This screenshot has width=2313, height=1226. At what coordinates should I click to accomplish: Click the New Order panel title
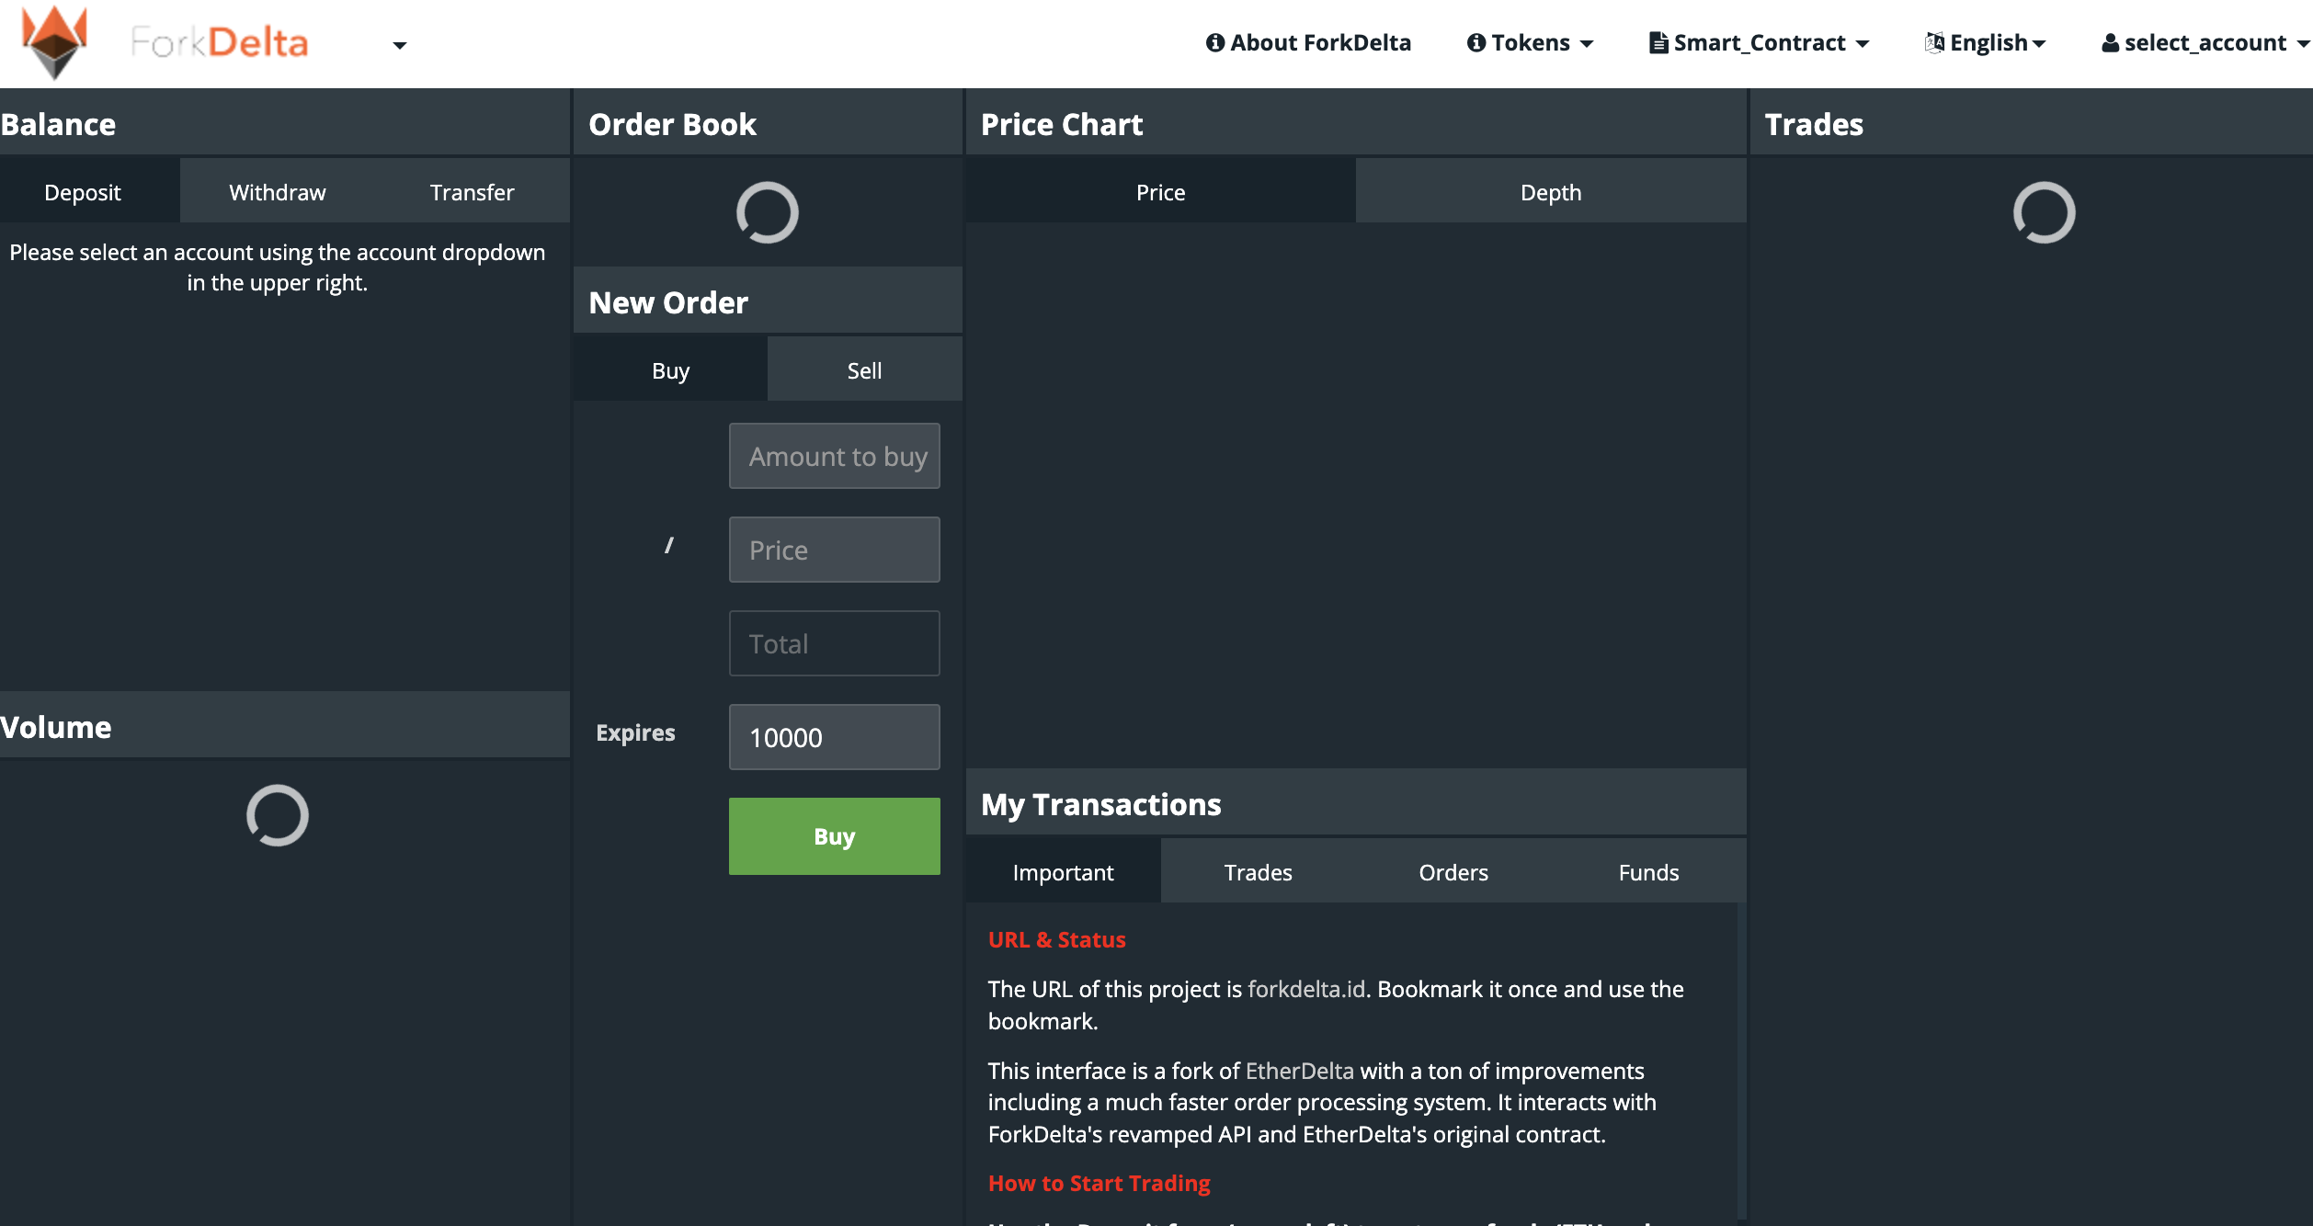(x=668, y=302)
